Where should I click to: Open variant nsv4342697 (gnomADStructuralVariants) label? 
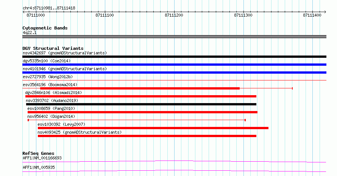point(65,53)
